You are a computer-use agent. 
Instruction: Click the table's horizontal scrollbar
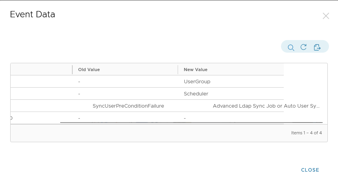pyautogui.click(x=191, y=123)
